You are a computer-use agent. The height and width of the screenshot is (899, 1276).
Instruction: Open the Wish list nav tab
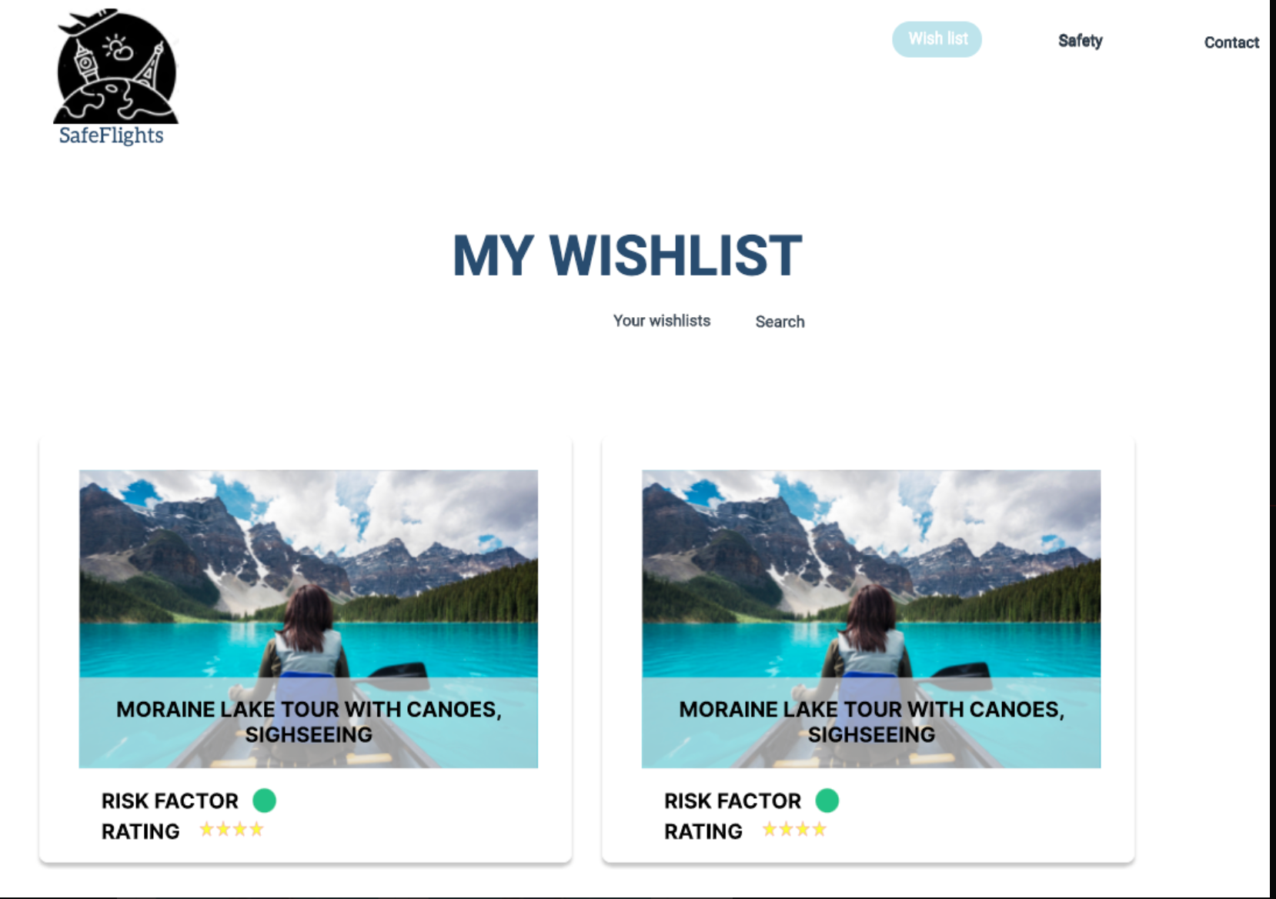tap(937, 39)
